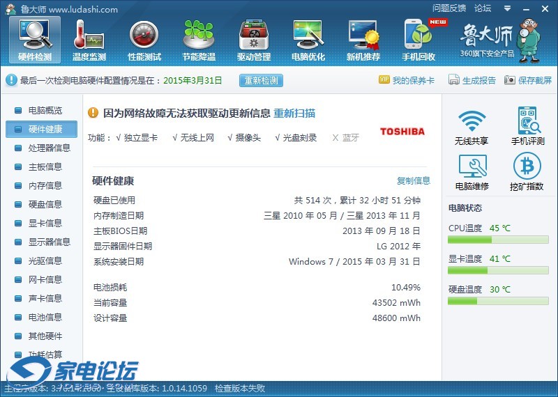Launch 无线共享 WiFi sharing
This screenshot has width=558, height=397.
(x=472, y=127)
